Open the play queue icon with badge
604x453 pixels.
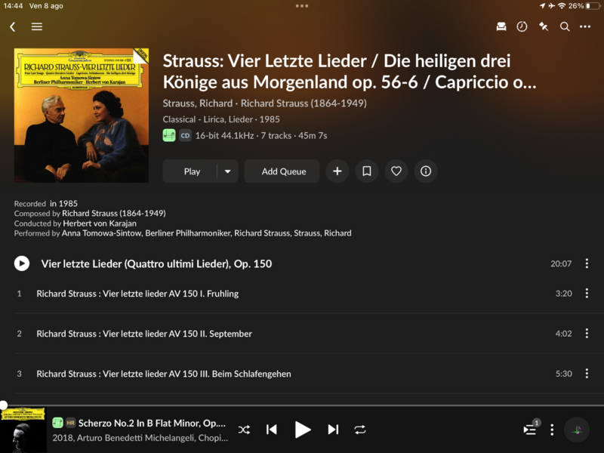[x=531, y=429]
